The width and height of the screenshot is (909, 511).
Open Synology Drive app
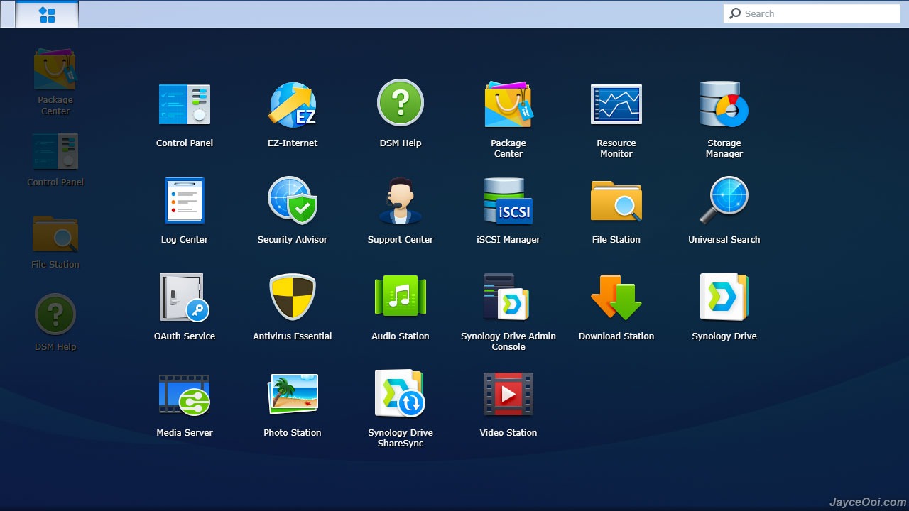point(724,297)
